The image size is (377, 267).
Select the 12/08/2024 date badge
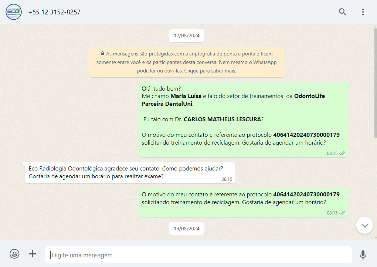pyautogui.click(x=187, y=36)
